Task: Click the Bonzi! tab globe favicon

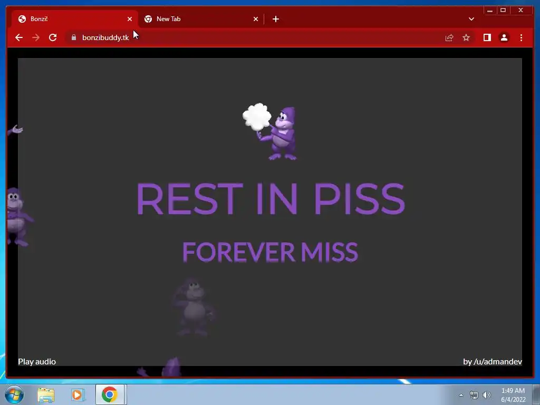Action: point(22,19)
